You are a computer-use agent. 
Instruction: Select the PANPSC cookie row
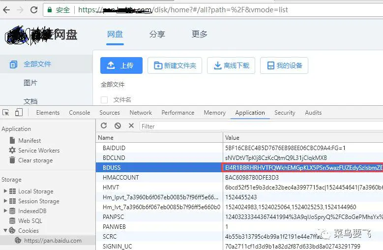pos(239,217)
